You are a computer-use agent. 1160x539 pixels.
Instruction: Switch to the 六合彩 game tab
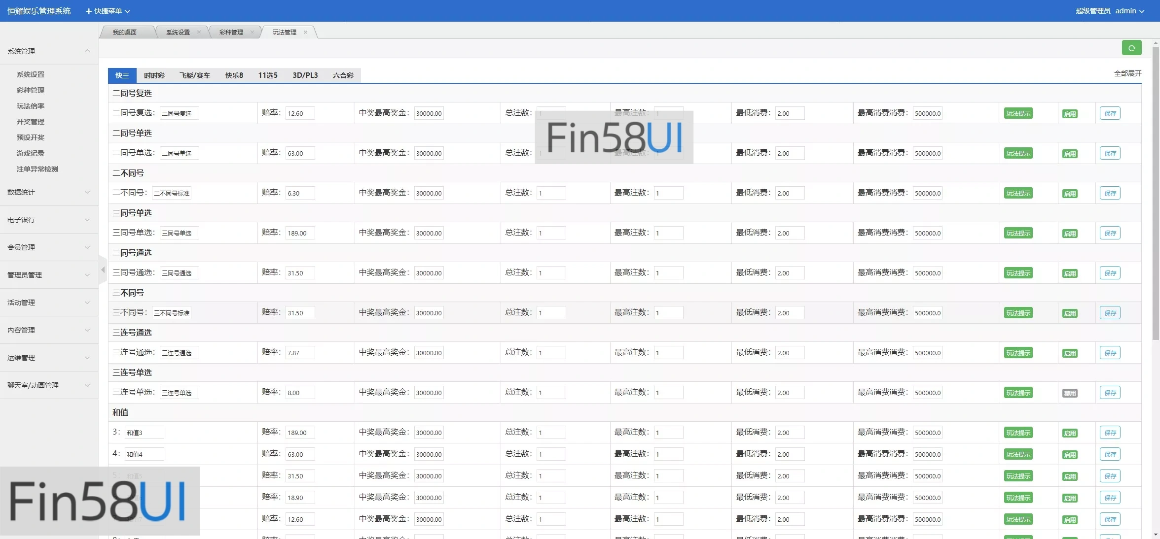pos(343,75)
